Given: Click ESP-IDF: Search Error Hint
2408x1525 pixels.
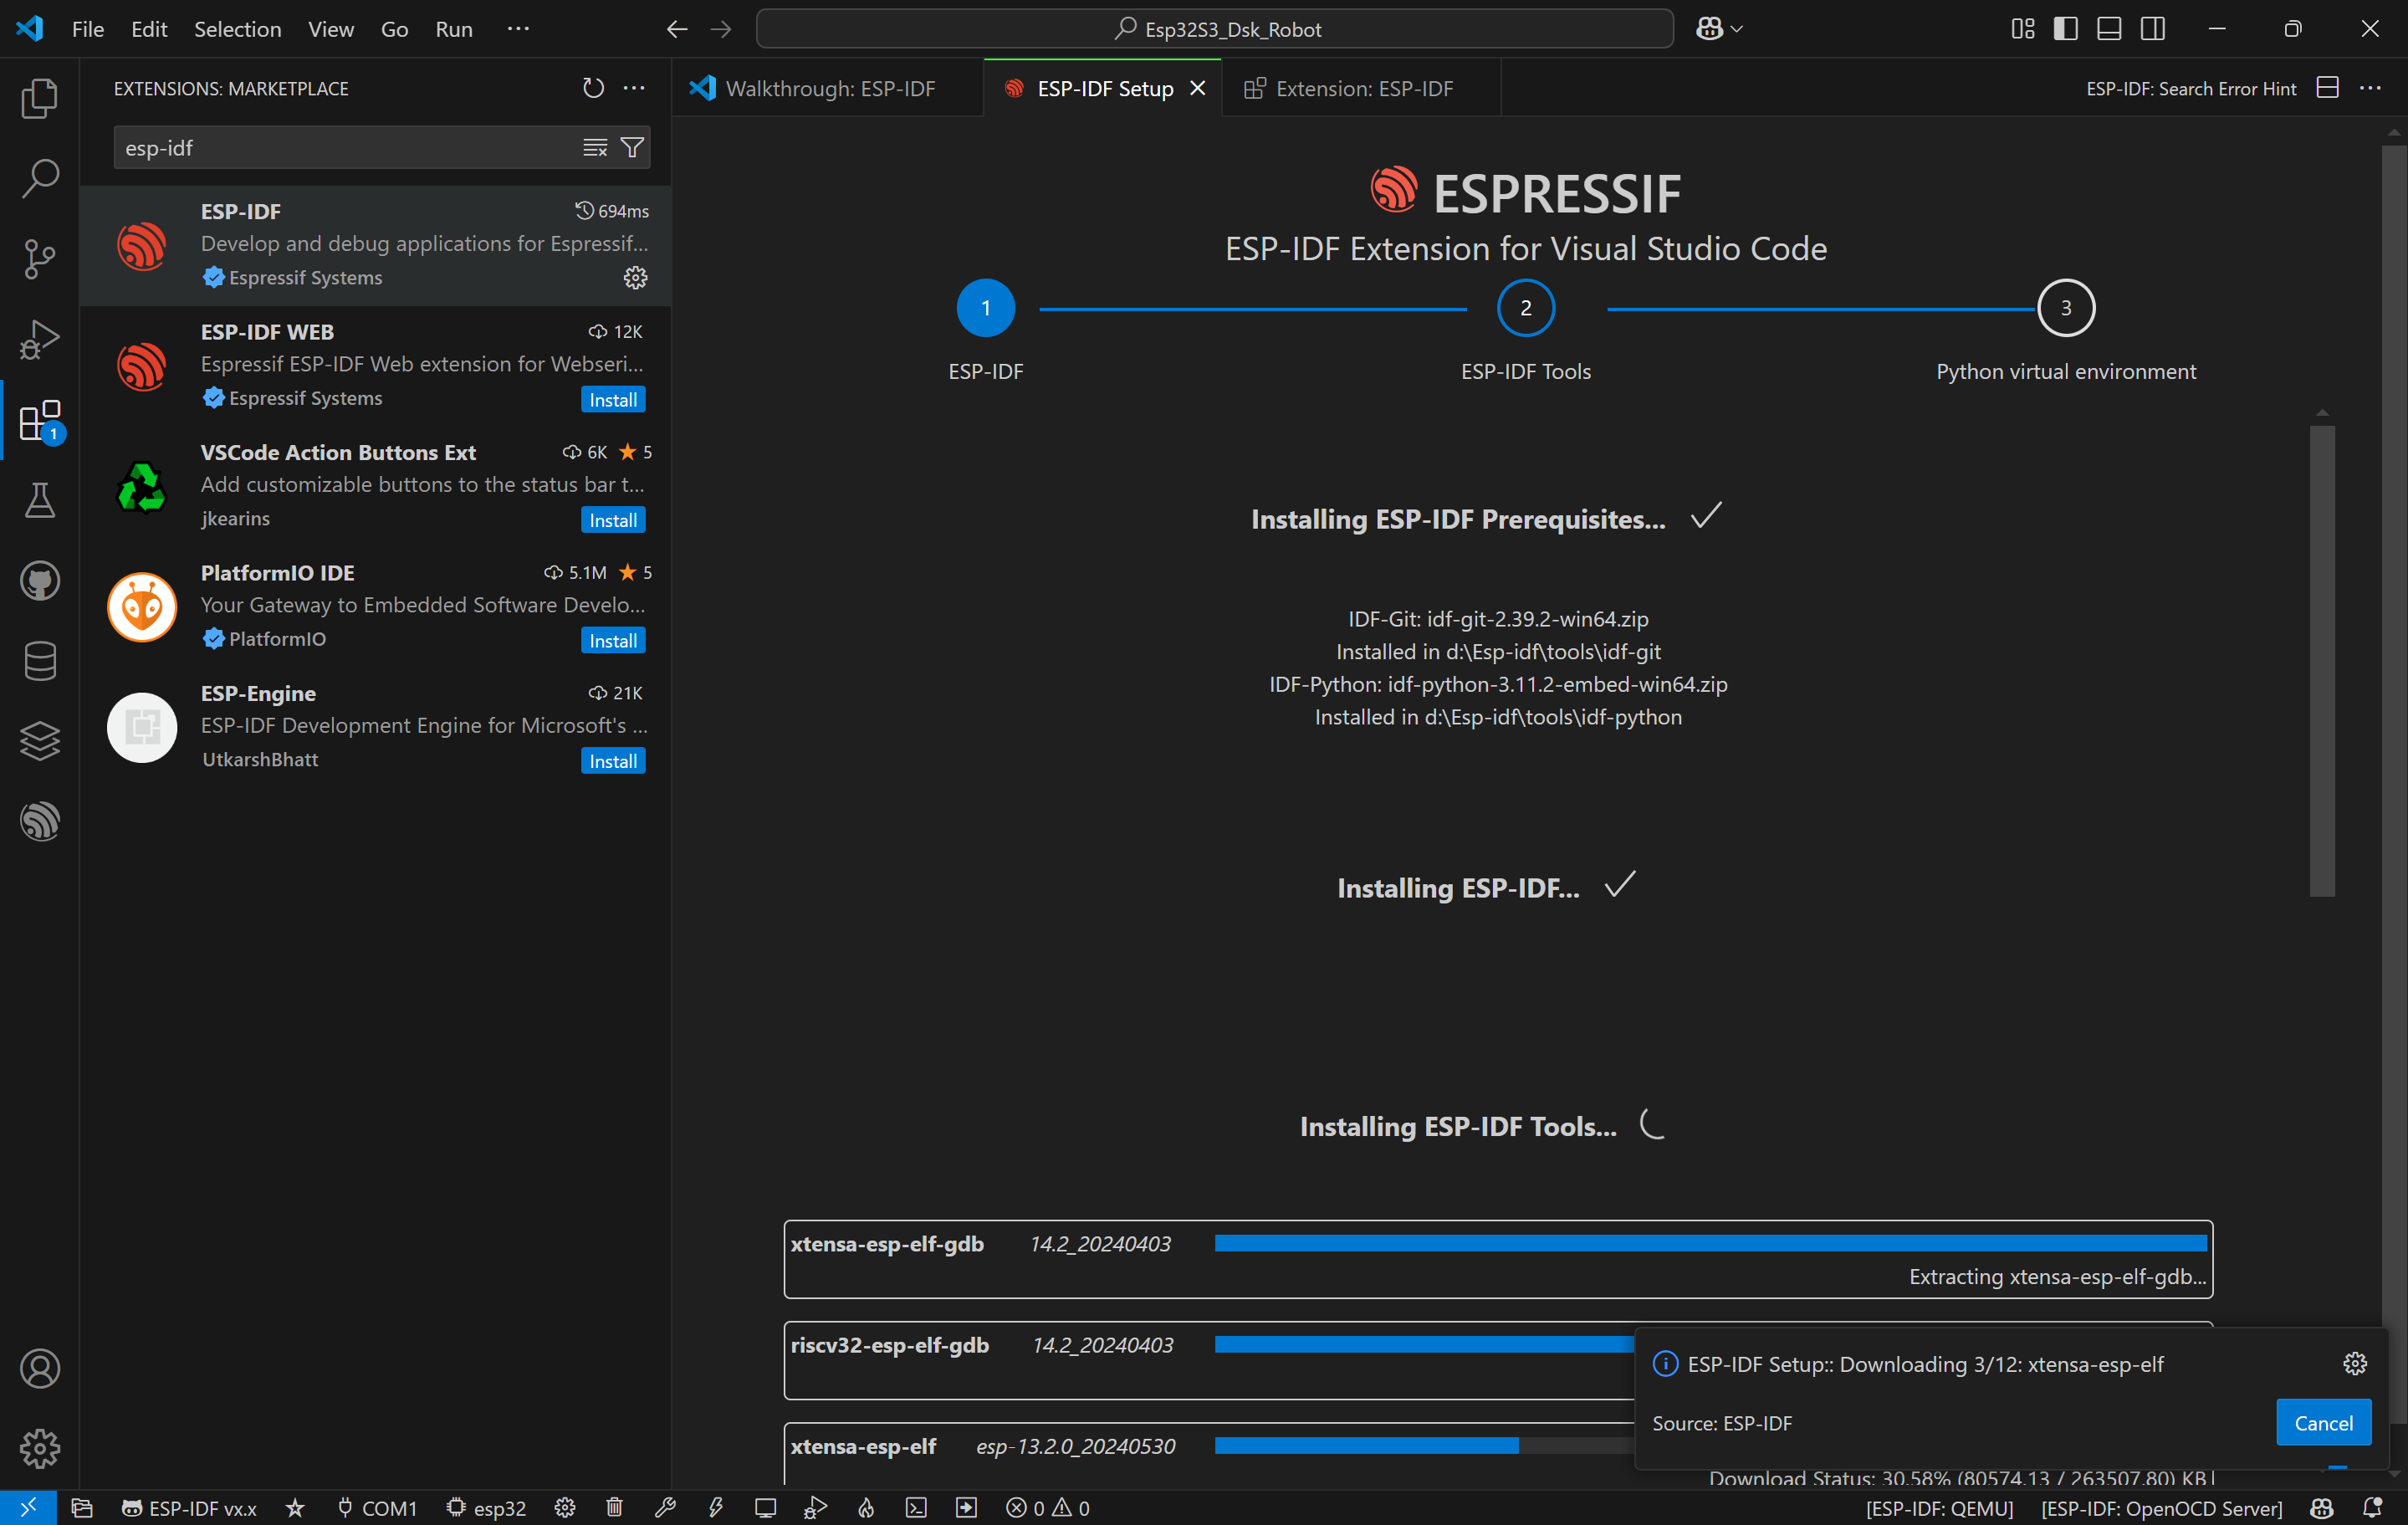Looking at the screenshot, I should click(2190, 88).
